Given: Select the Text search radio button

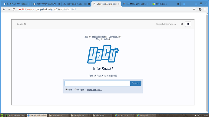Looking at the screenshot, I should [67, 89].
